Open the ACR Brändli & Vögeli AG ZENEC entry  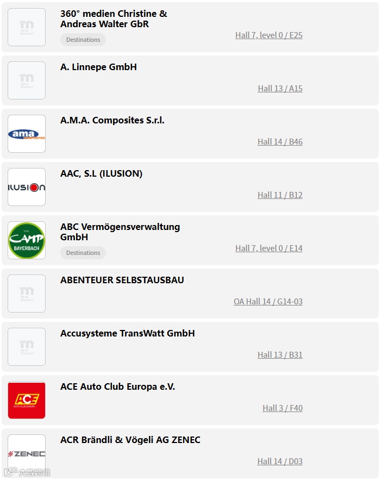tap(130, 440)
